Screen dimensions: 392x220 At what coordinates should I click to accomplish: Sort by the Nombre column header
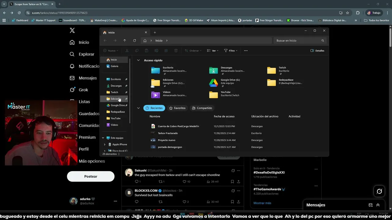tap(155, 116)
